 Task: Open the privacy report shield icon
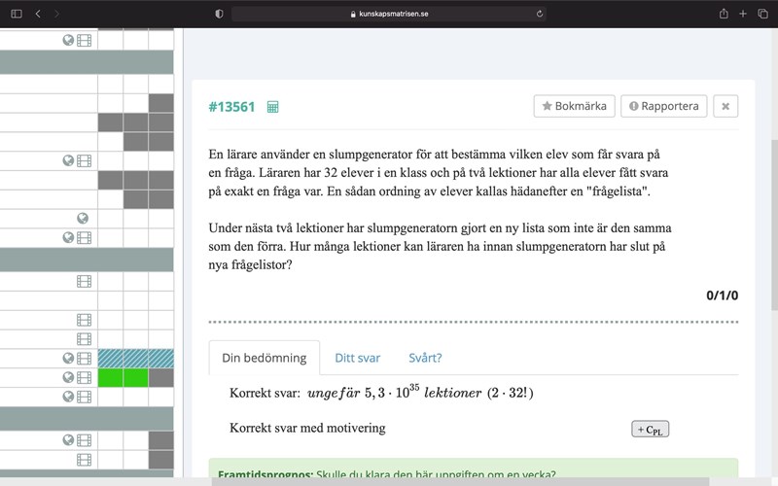click(x=219, y=14)
